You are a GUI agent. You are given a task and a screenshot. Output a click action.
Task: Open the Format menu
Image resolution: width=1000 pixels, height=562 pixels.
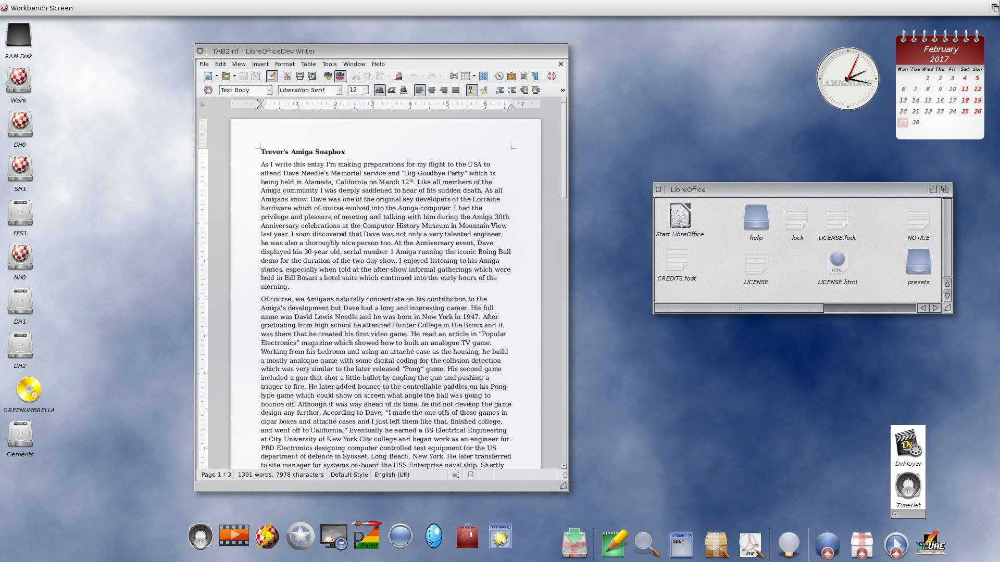pos(285,64)
